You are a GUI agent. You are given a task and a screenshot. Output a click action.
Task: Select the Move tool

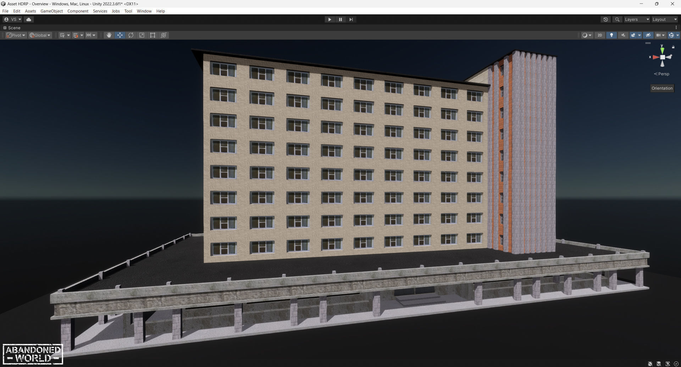120,35
